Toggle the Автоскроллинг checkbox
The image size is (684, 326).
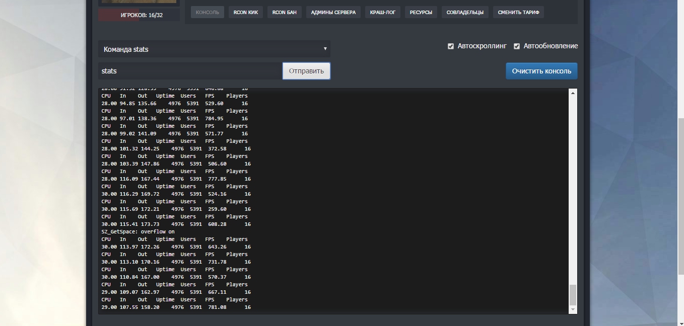coord(451,46)
